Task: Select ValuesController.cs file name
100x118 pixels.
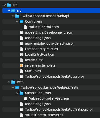Action: point(44,27)
